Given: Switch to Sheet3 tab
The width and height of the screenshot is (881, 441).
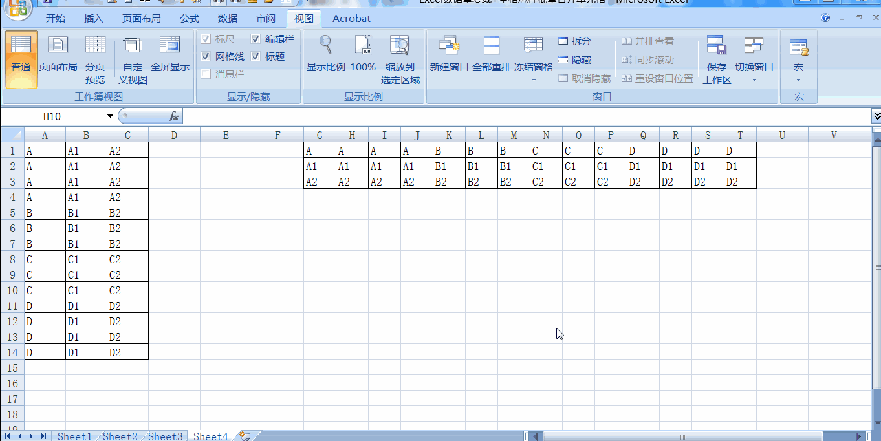Looking at the screenshot, I should coord(166,436).
